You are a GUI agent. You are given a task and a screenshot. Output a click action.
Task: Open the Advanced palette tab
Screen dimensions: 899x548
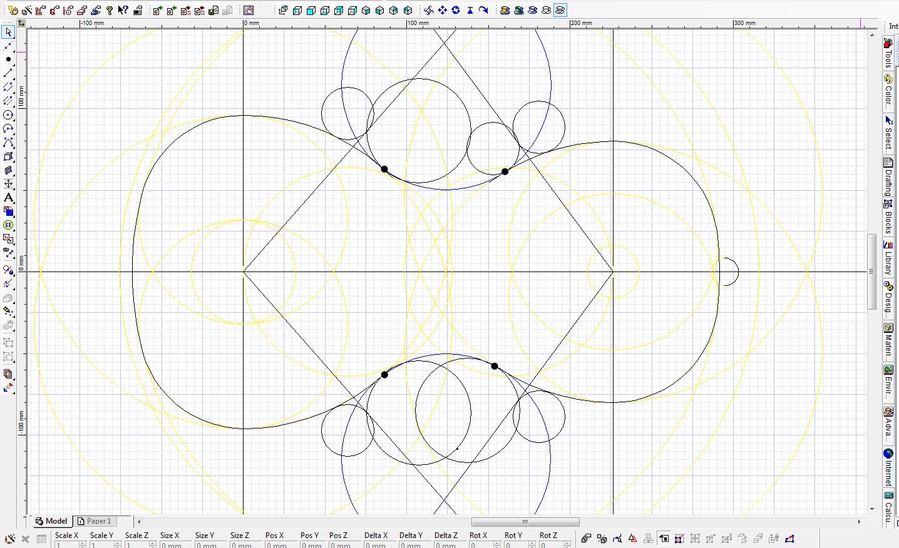888,424
